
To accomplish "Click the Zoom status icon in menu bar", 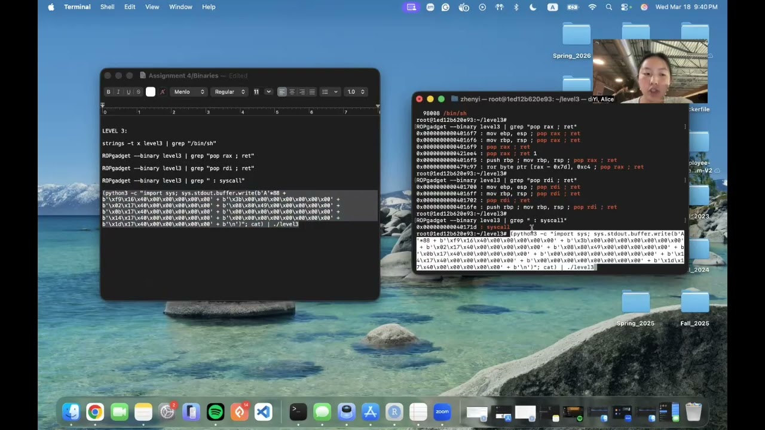I will (430, 7).
